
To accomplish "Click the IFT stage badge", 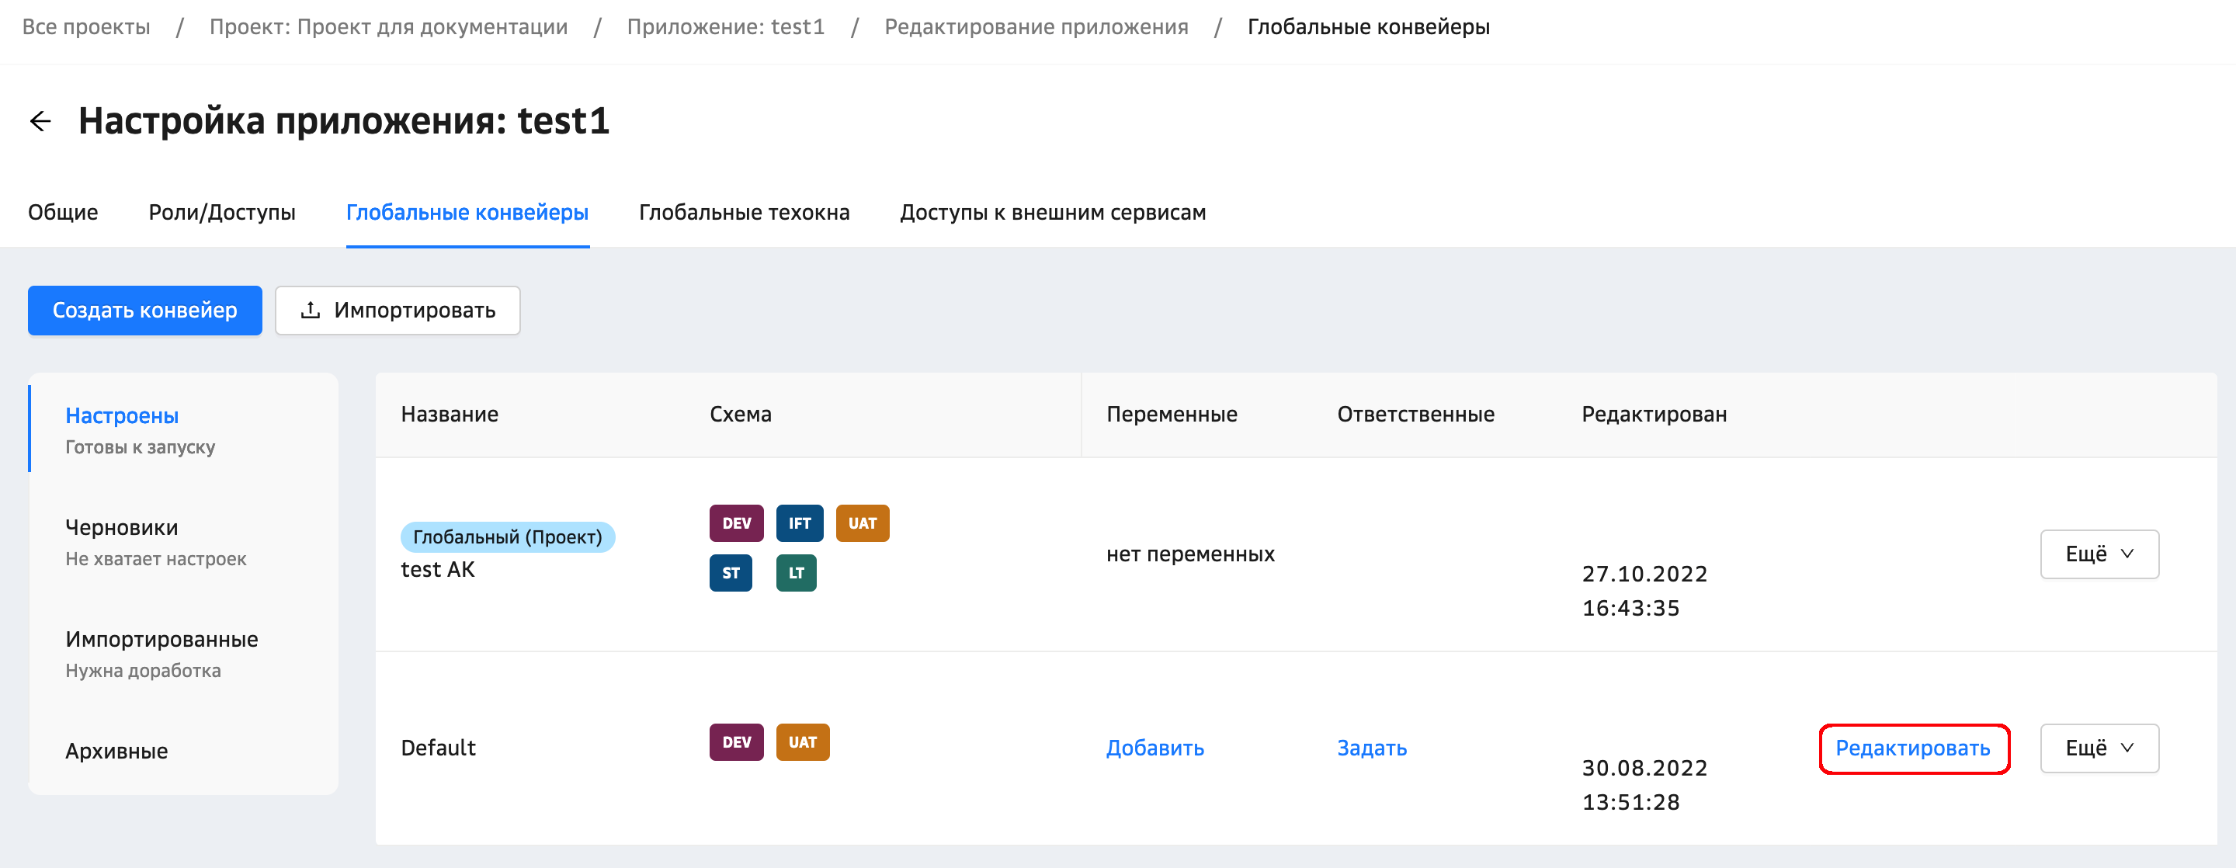I will tap(799, 523).
